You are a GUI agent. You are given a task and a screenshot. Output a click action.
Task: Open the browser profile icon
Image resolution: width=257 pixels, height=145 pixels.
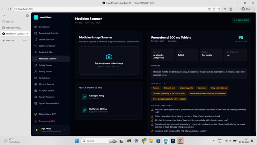click(x=231, y=9)
